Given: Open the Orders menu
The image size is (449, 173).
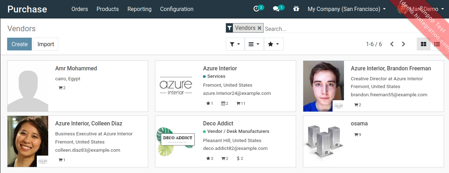Looking at the screenshot, I should tap(80, 9).
